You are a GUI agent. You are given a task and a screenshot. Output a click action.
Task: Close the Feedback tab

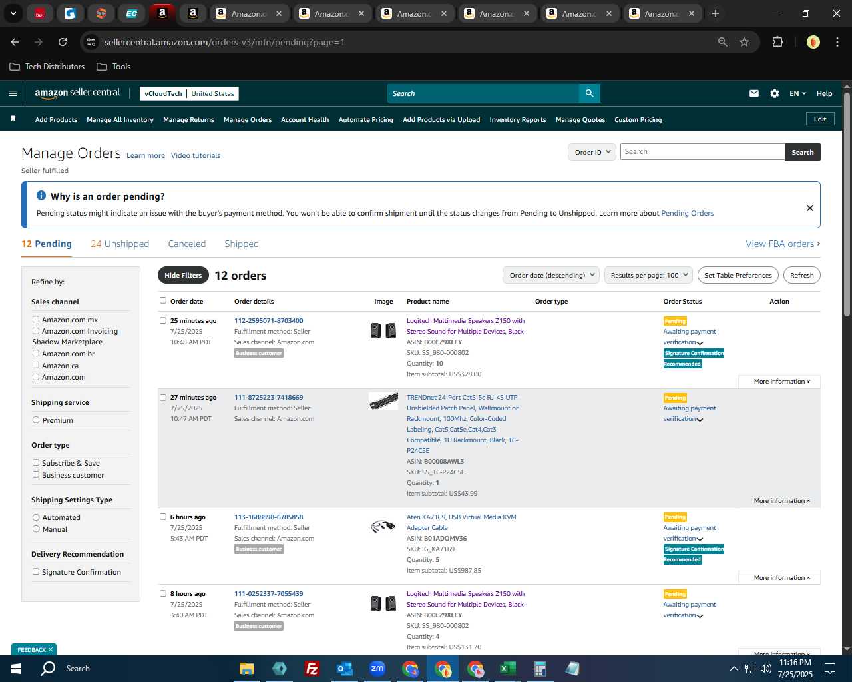coord(50,649)
